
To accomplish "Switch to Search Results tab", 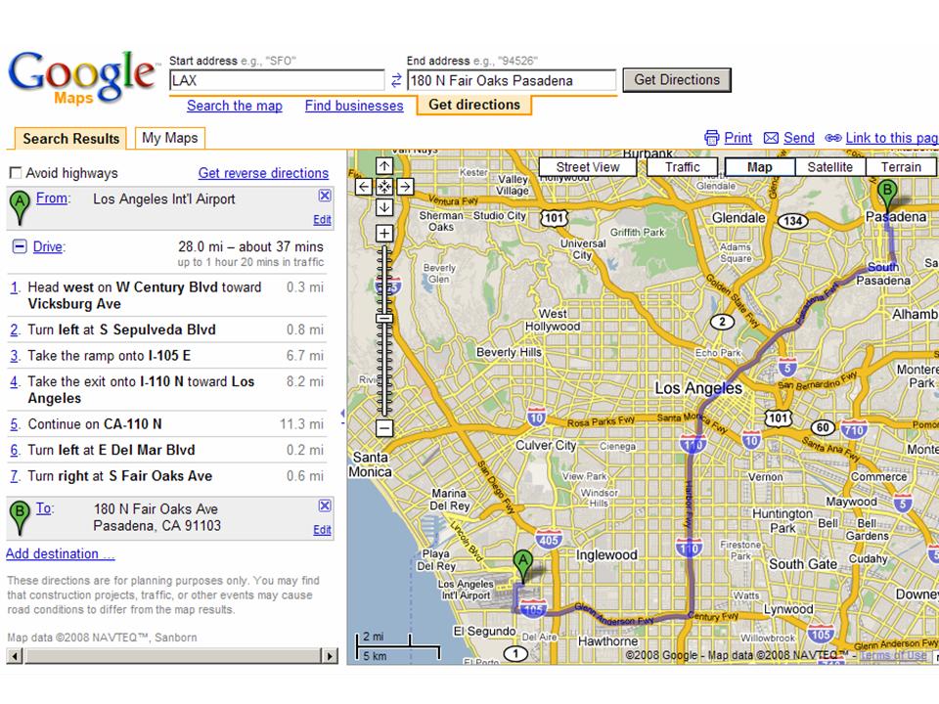I will coord(70,138).
